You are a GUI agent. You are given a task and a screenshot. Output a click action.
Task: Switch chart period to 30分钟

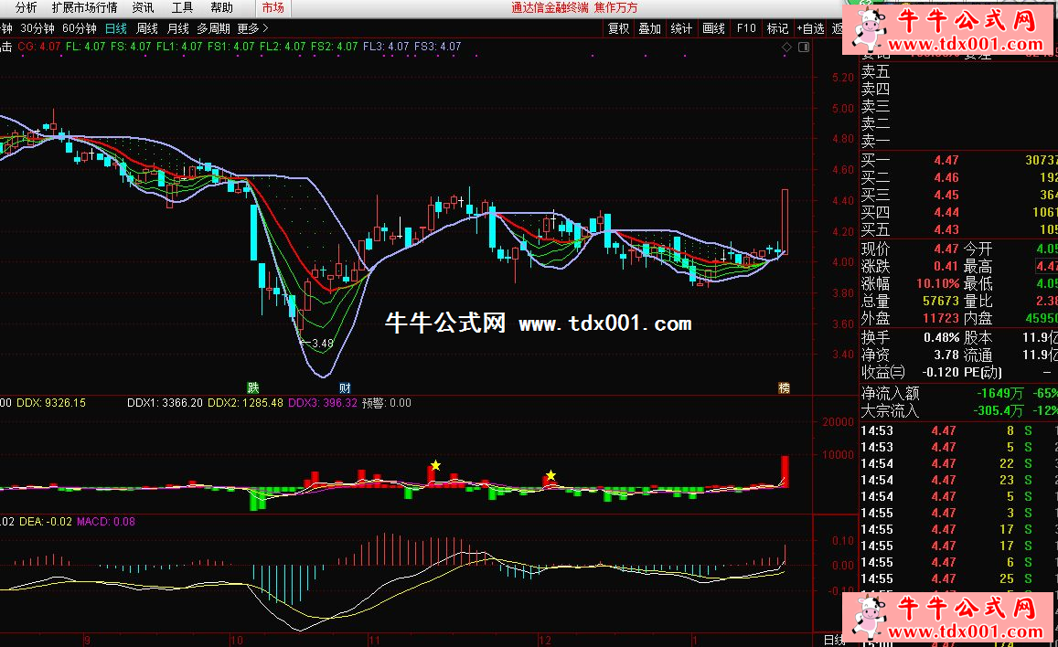coord(37,28)
